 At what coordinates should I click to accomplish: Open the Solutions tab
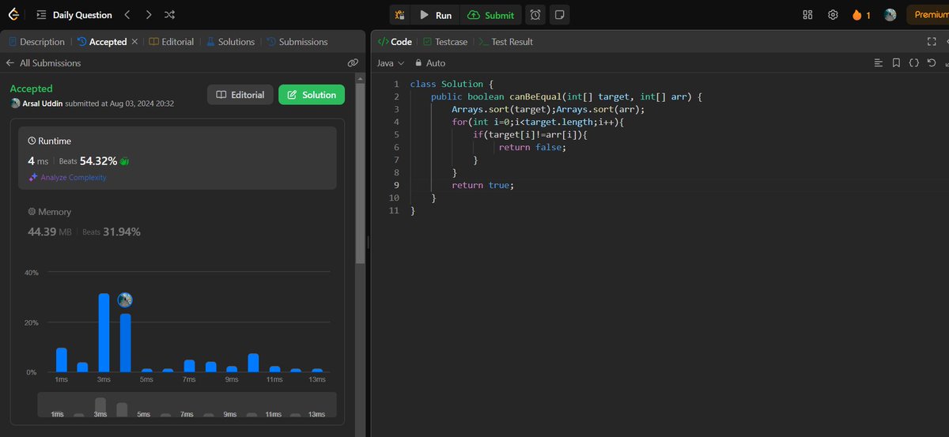point(231,42)
